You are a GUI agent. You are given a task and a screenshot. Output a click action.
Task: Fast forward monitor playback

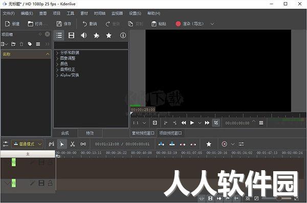(207, 123)
